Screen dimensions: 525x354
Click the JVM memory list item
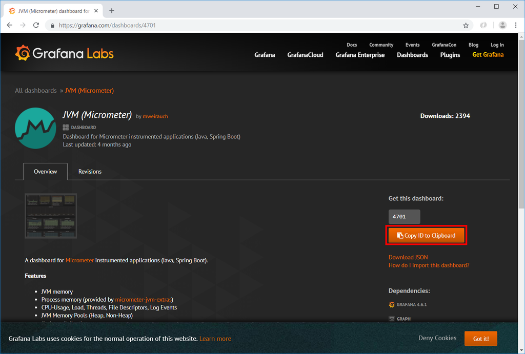57,292
